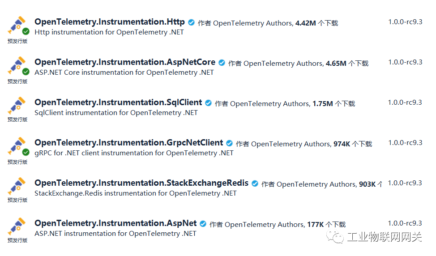Open the OpenTelemetry.Instrumentation.Http package
436x256 pixels.
click(x=110, y=22)
